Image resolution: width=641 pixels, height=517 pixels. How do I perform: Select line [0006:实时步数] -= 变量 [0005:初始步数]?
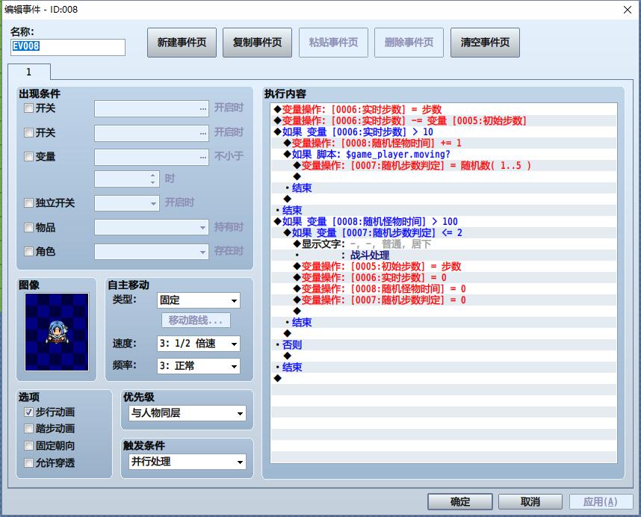tap(444, 120)
